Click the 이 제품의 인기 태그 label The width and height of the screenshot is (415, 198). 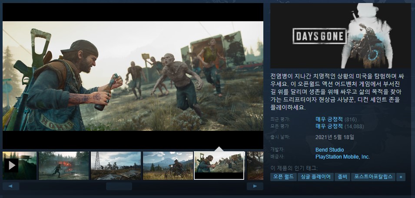click(294, 168)
